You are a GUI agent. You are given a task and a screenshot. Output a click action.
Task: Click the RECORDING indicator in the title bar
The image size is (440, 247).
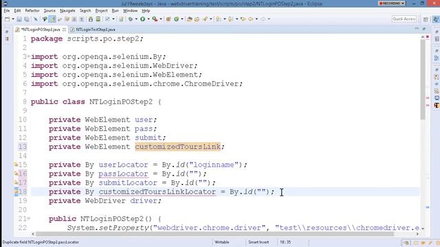coord(392,3)
